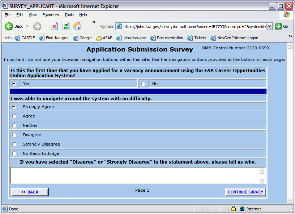Screen dimensions: 295x214
Task: Open the Tools menu
Action: 69,15
